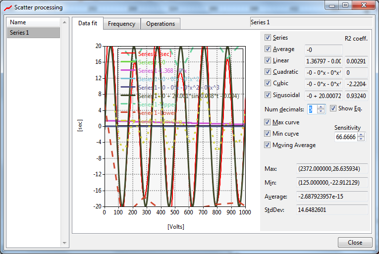Decrease Sensitivity with down arrow
The image size is (379, 254).
(361, 139)
